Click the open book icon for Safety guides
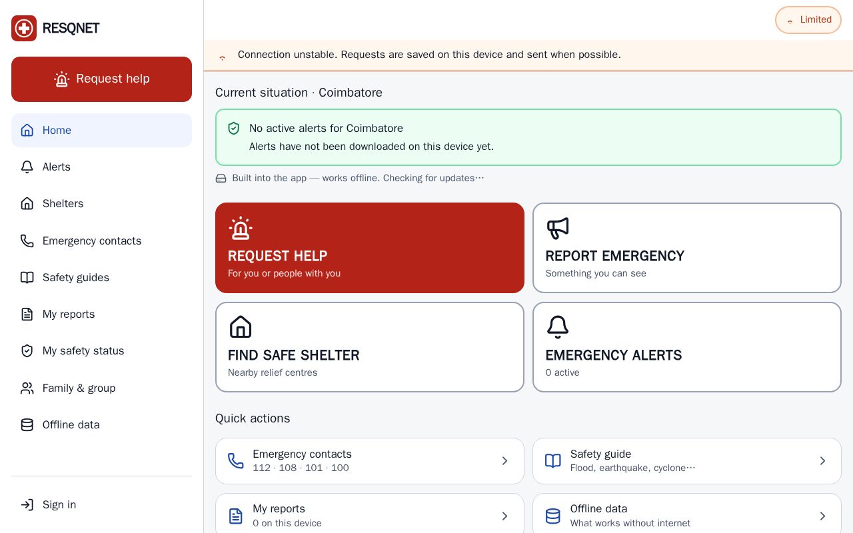The height and width of the screenshot is (533, 853). pyautogui.click(x=27, y=277)
